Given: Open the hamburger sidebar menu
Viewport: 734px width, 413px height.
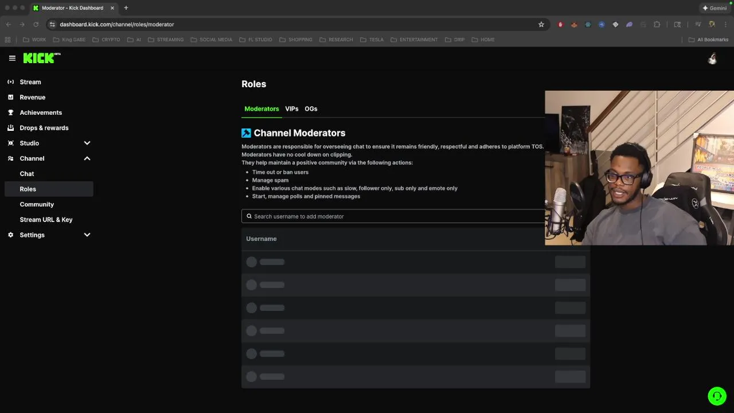Looking at the screenshot, I should click(x=12, y=58).
